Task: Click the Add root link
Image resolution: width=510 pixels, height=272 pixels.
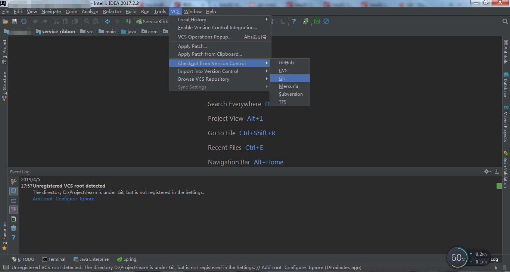Action: pos(42,198)
